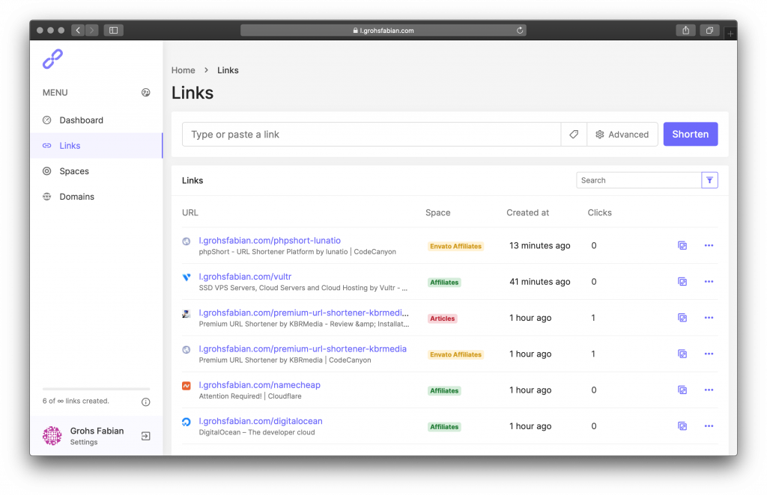Click the browser share icon
Screen dimensions: 767x495
[686, 30]
